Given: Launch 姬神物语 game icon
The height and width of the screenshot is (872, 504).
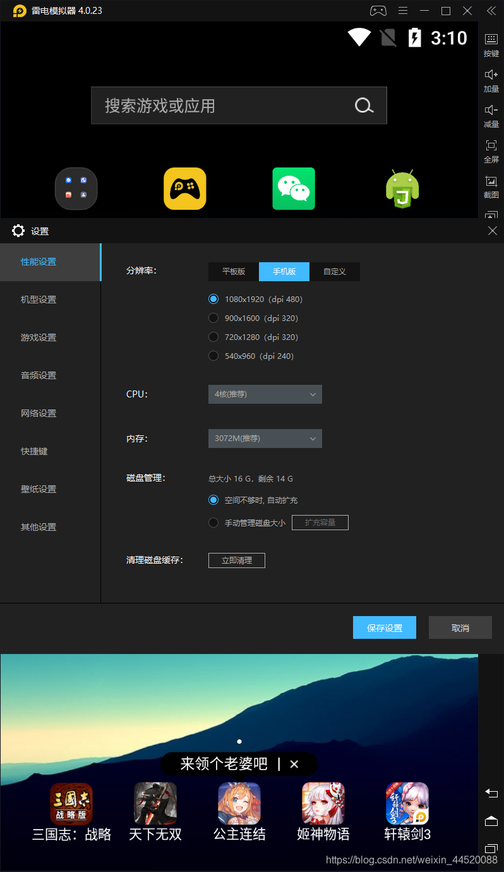Looking at the screenshot, I should coord(323,803).
